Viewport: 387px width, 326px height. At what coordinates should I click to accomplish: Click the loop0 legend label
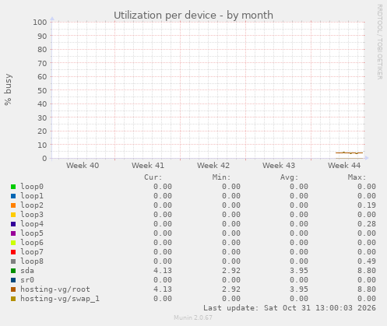pyautogui.click(x=32, y=187)
